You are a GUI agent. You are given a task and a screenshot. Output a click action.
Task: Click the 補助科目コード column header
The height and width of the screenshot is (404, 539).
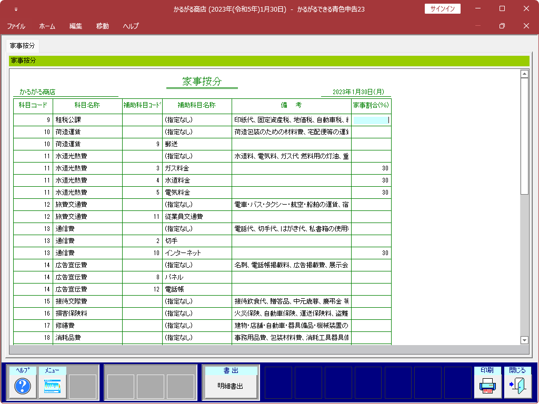click(x=142, y=105)
